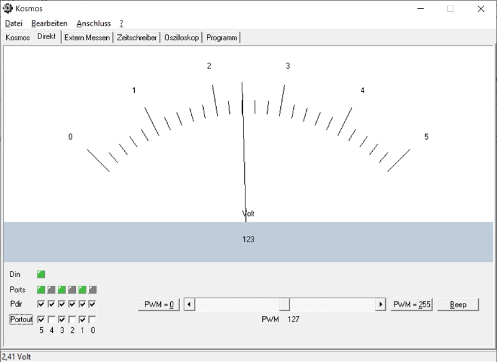The height and width of the screenshot is (362, 497).
Task: Switch to the Oszilloskop tab
Action: click(x=181, y=38)
